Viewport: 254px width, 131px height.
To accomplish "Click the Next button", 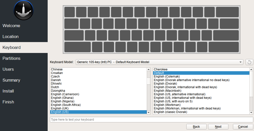I will (218, 127).
